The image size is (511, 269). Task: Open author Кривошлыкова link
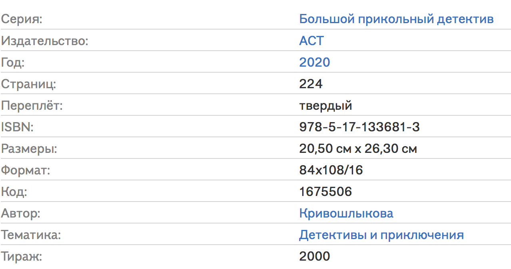click(x=346, y=213)
